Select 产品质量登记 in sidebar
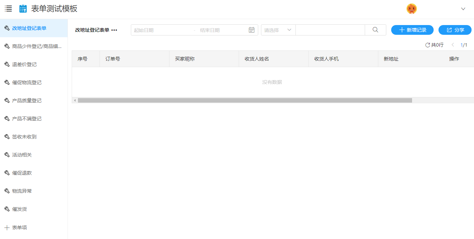474x239 pixels. pyautogui.click(x=27, y=101)
